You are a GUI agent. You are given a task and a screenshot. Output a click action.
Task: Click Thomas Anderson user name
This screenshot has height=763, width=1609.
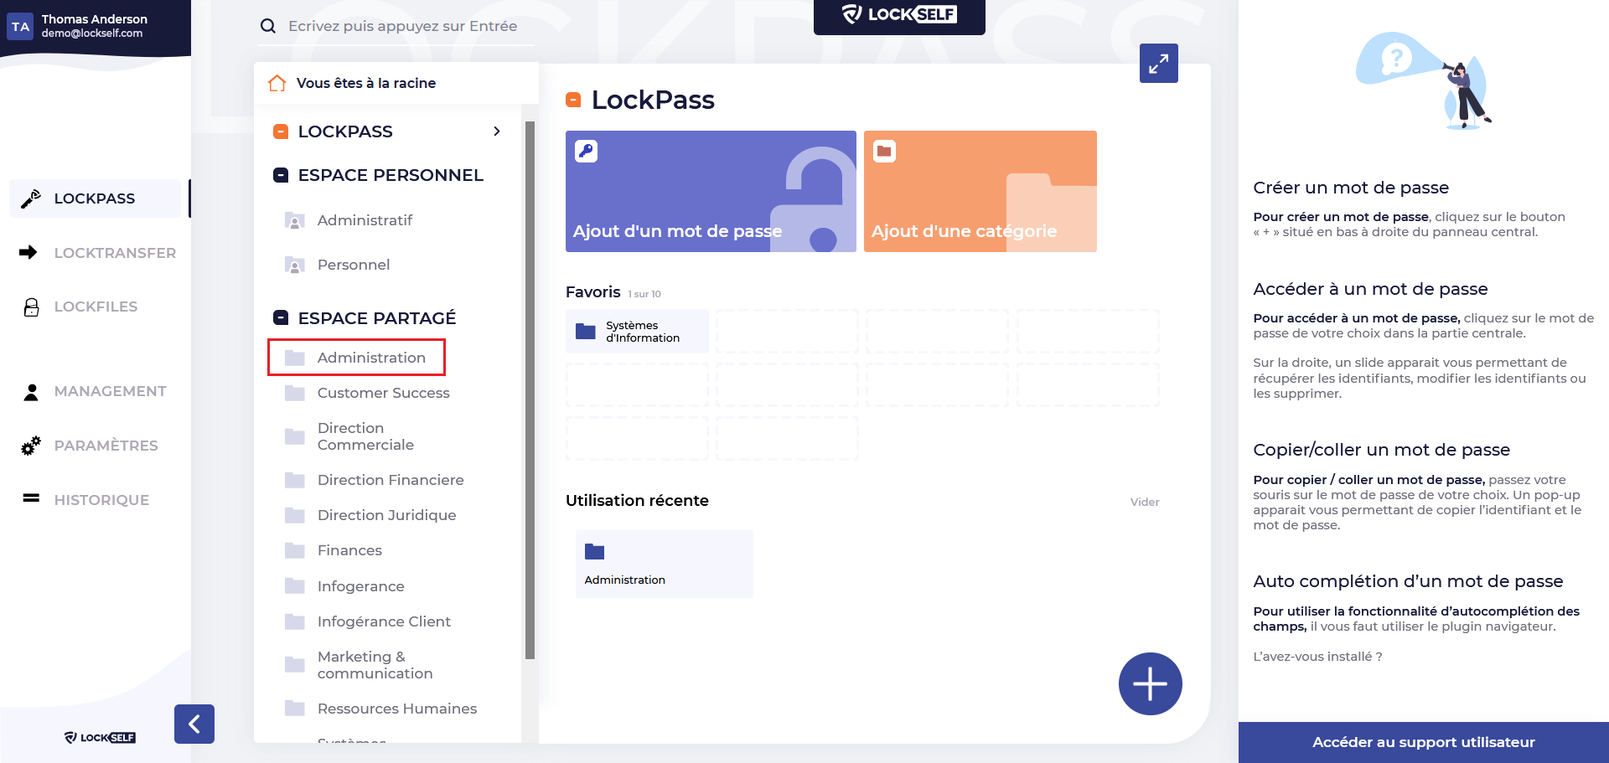tap(95, 19)
